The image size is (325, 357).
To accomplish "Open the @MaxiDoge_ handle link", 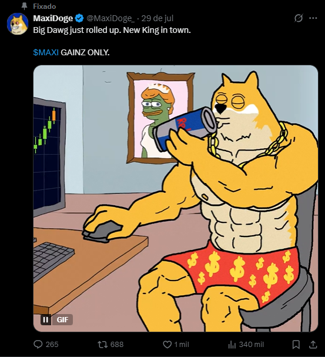I will [x=110, y=18].
